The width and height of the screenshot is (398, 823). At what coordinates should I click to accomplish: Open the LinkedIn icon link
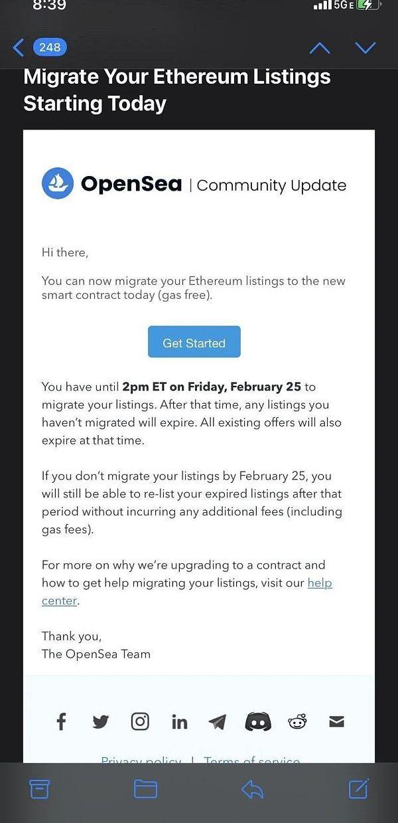click(179, 722)
